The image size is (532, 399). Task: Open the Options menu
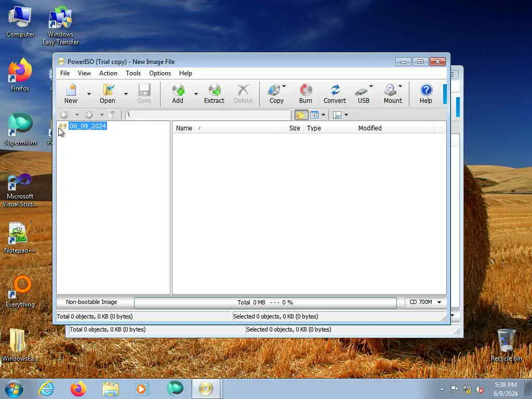(x=160, y=73)
